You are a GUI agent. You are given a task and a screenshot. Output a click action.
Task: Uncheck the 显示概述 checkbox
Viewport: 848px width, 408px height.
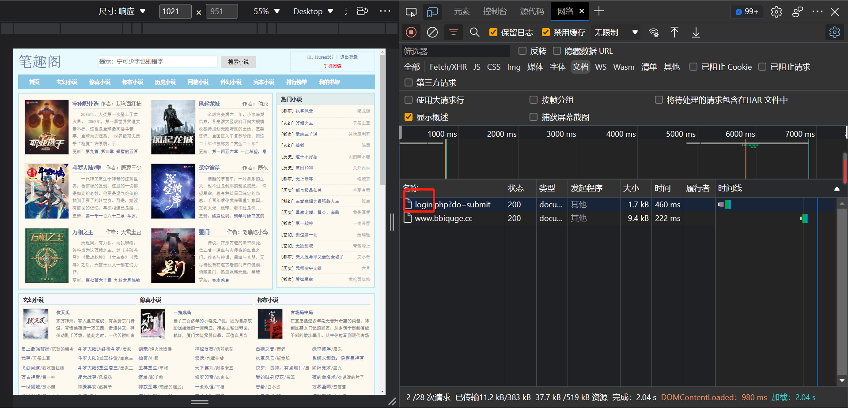point(409,117)
